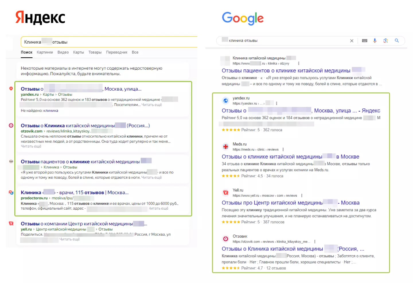Open the Переводчик tab in Yandex

116,52
